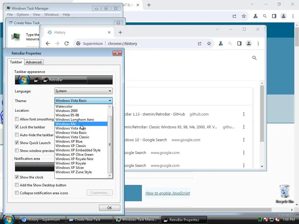The image size is (299, 224).
Task: Toggle Auto-hide the taskbar checkbox
Action: click(x=17, y=135)
